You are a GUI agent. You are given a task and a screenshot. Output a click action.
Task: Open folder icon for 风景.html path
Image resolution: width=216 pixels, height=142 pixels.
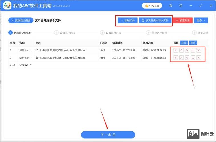point(37,50)
